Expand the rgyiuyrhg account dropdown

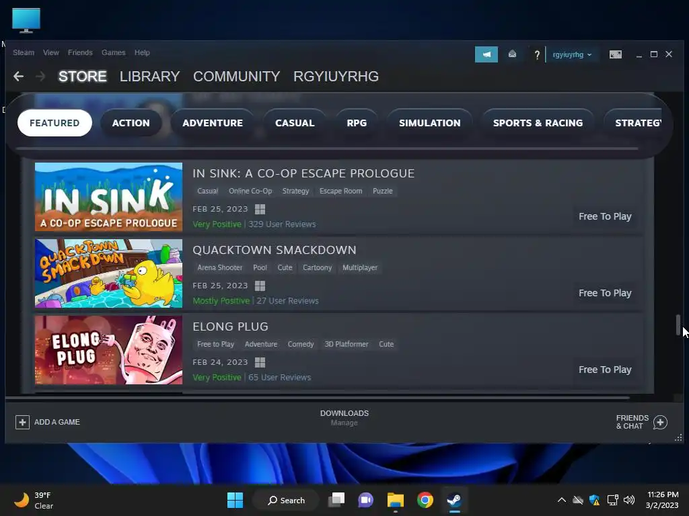(x=572, y=55)
